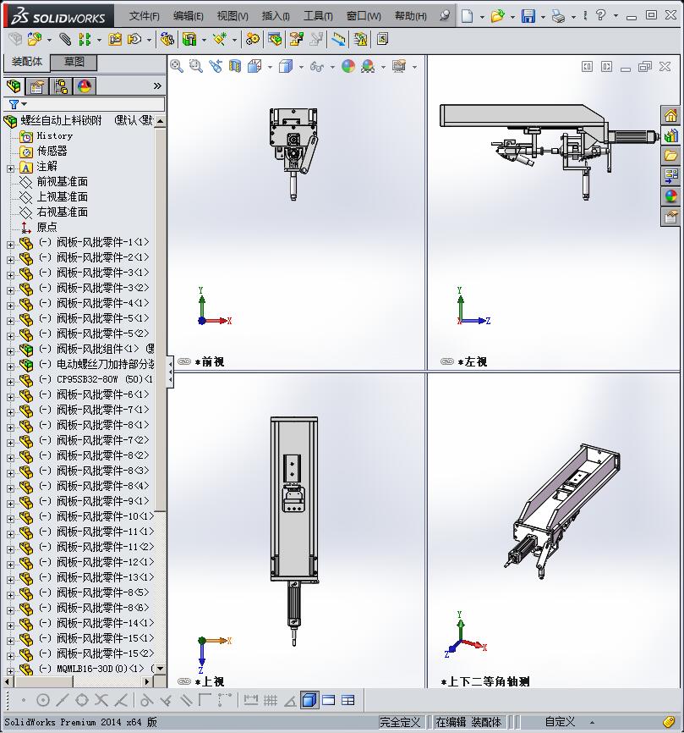The width and height of the screenshot is (684, 733).
Task: Click the Help question mark icon
Action: [x=600, y=15]
